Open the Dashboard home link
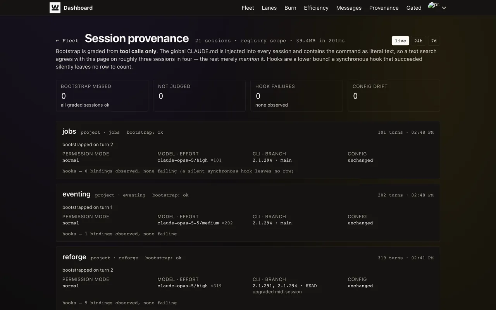 [x=78, y=8]
